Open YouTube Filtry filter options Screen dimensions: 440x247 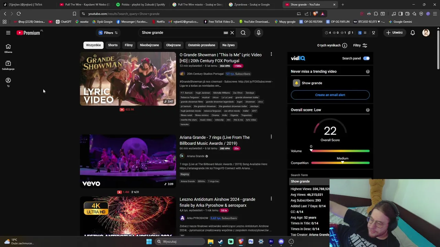coord(360,45)
